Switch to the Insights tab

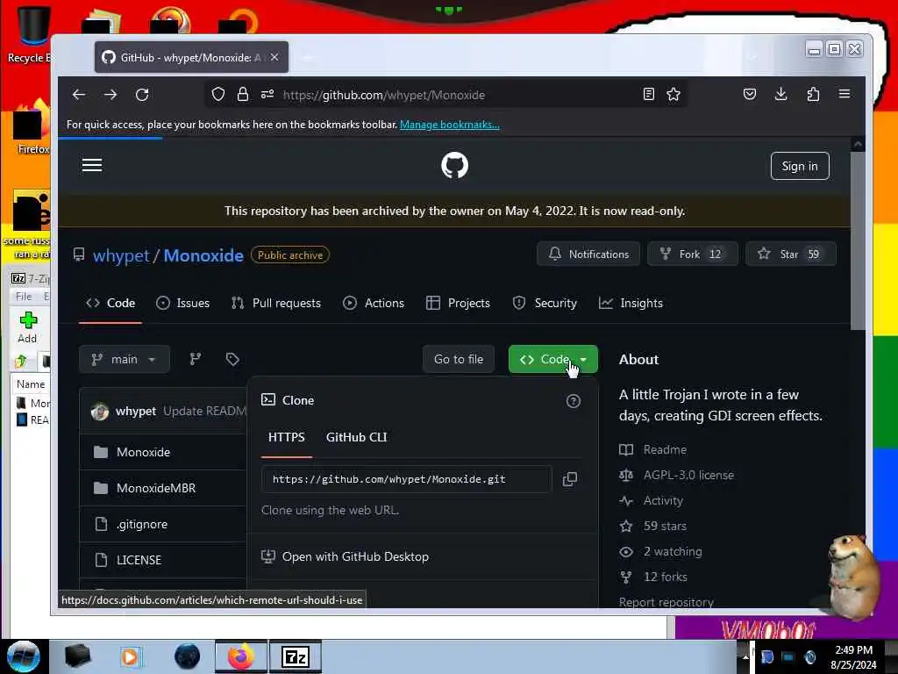coord(631,303)
